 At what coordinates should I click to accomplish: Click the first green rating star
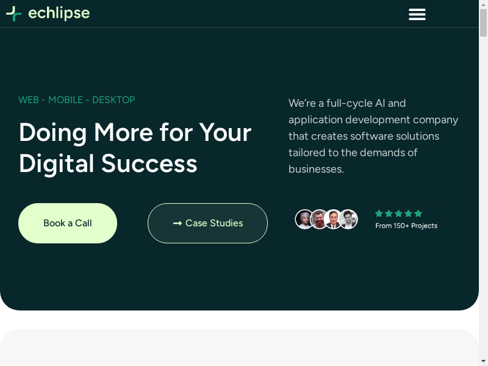pos(379,213)
